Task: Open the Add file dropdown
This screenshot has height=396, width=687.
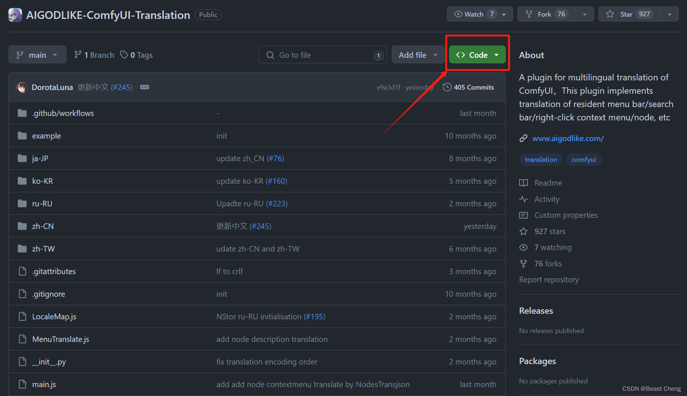Action: click(x=418, y=55)
